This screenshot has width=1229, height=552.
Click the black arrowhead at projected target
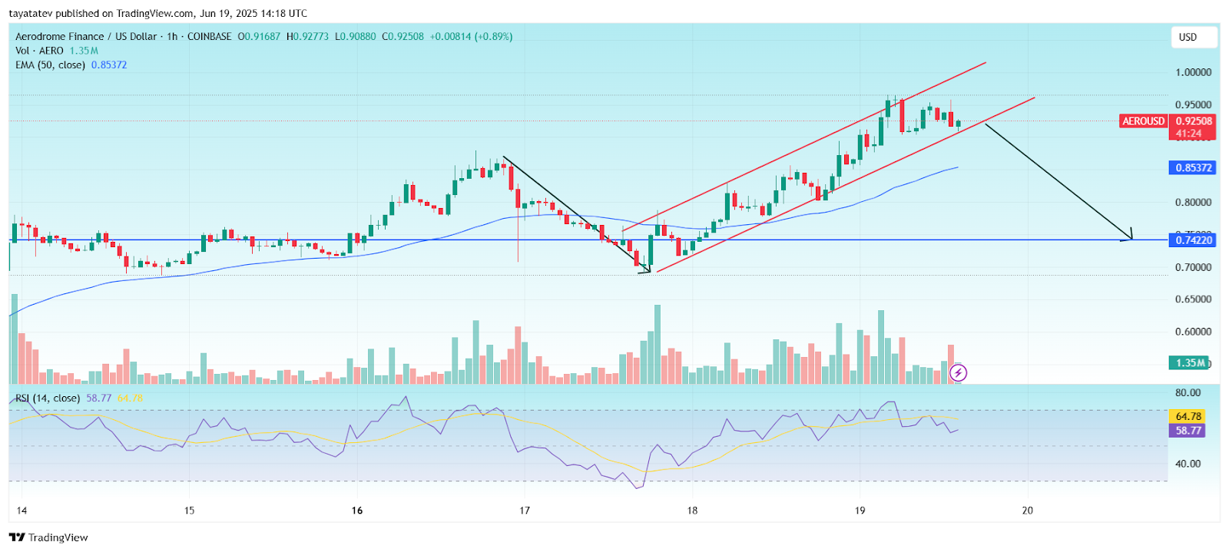pos(1129,236)
